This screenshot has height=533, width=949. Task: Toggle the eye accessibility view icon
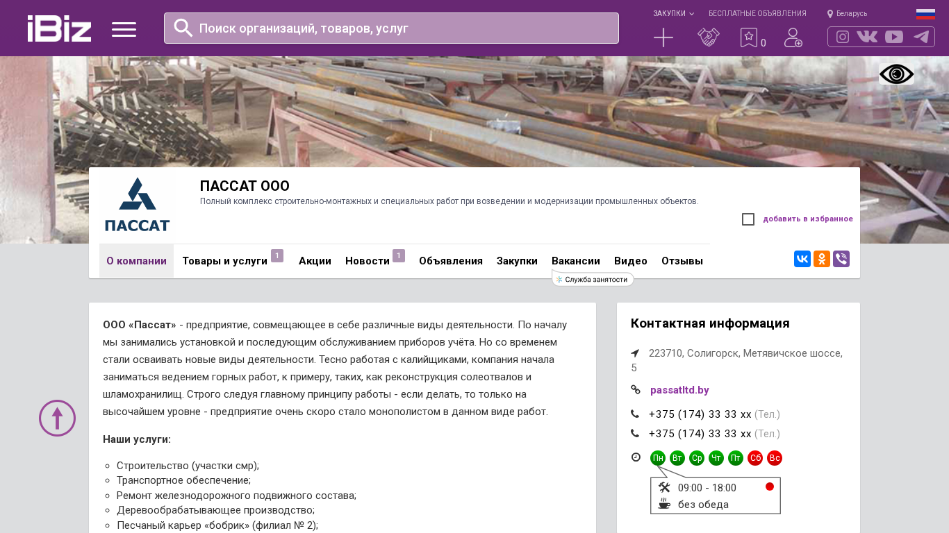896,74
